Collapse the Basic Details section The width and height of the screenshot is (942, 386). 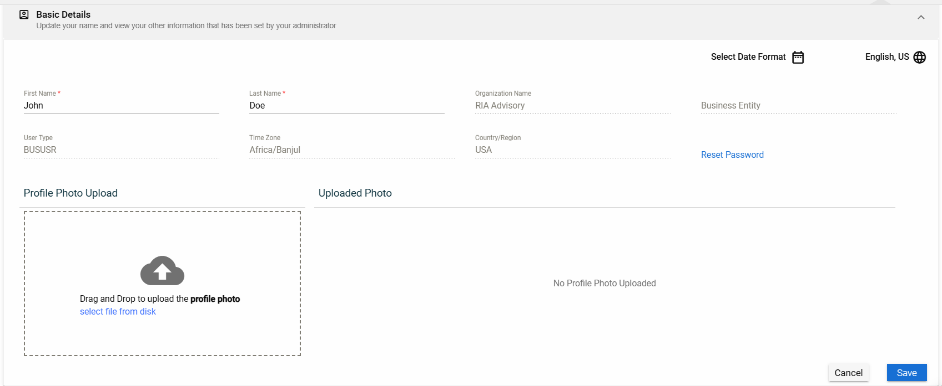point(921,18)
